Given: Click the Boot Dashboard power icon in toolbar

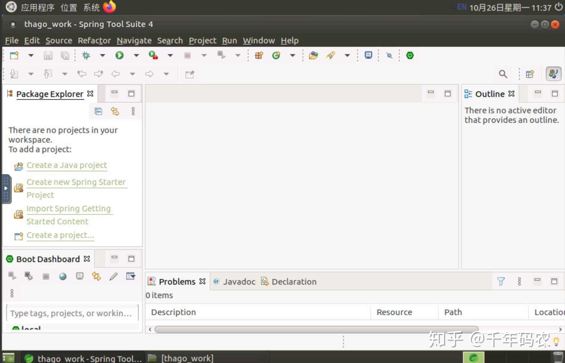Looking at the screenshot, I should tap(410, 55).
